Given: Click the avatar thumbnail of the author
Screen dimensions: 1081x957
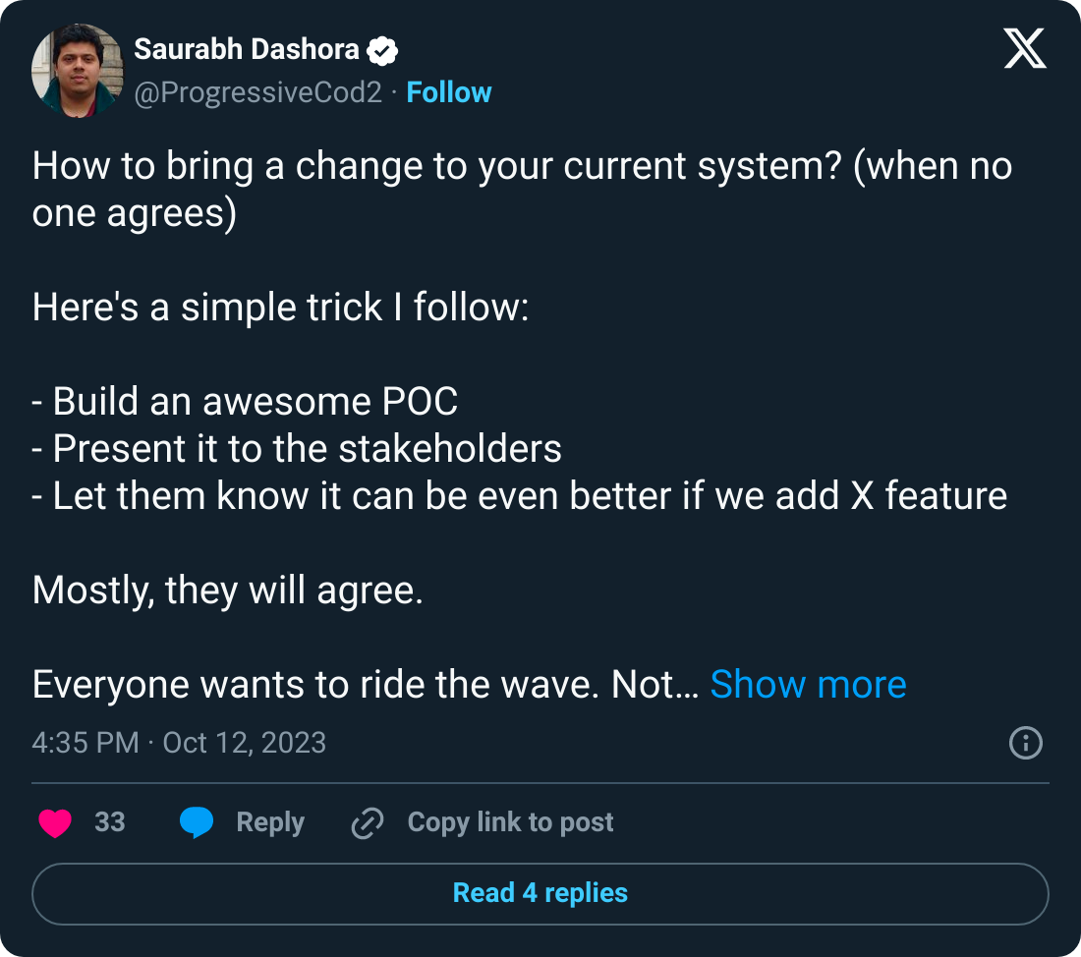Looking at the screenshot, I should (79, 72).
